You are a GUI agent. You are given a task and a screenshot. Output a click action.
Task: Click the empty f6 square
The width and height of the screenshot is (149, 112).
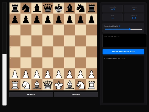click(70, 30)
